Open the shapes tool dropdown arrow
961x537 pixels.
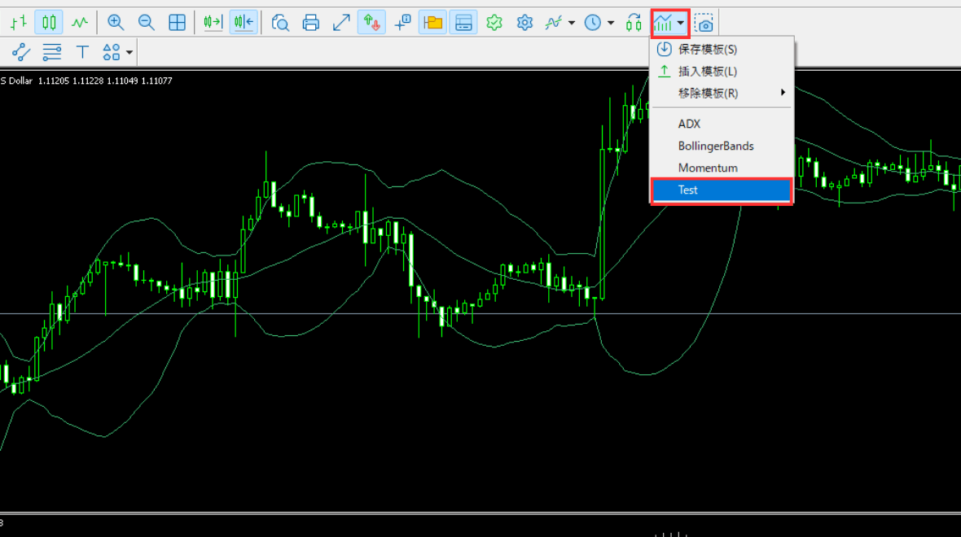(129, 54)
